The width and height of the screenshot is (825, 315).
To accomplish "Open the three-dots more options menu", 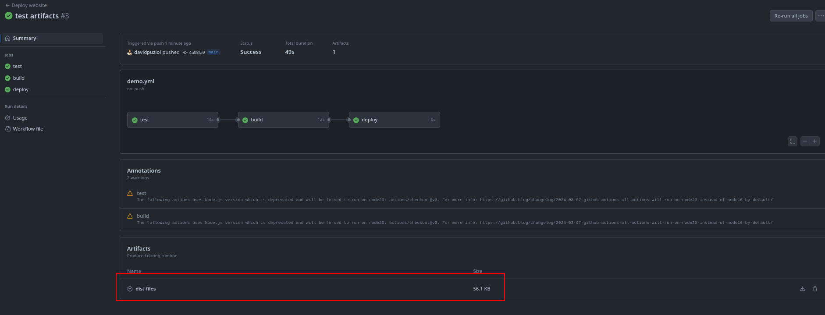I will pos(820,16).
